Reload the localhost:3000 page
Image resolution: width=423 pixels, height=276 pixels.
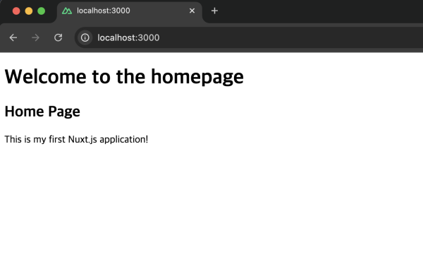(x=58, y=37)
